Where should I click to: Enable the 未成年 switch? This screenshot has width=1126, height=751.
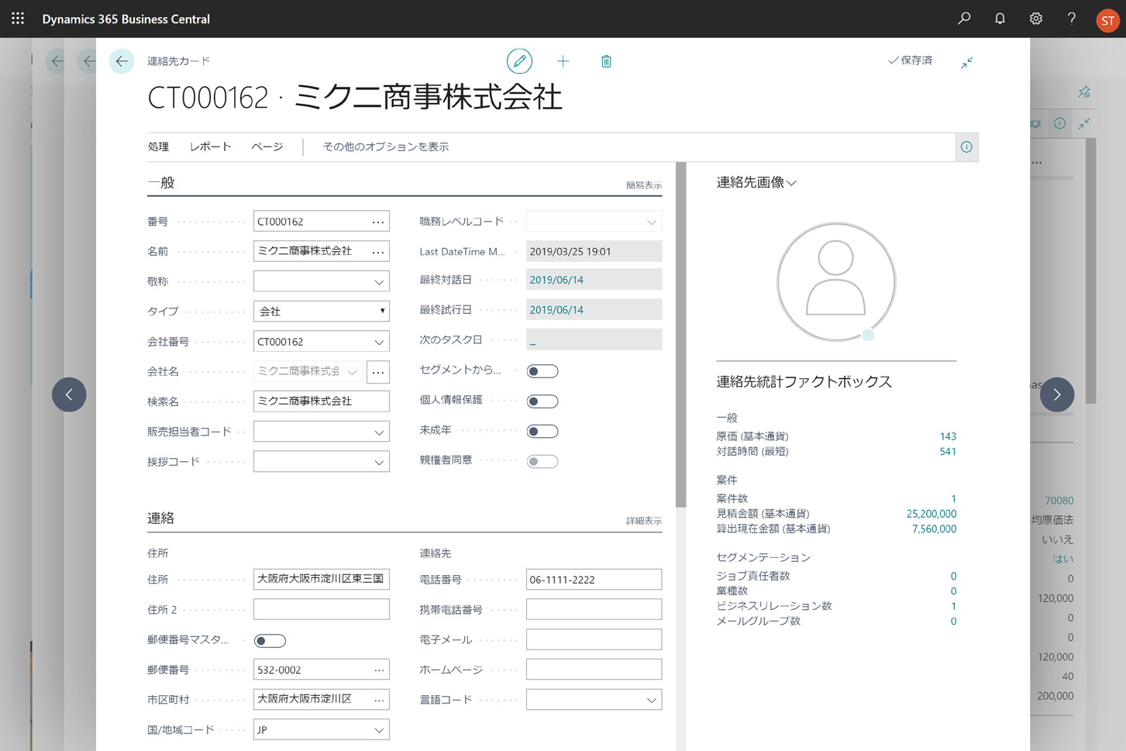click(x=542, y=432)
